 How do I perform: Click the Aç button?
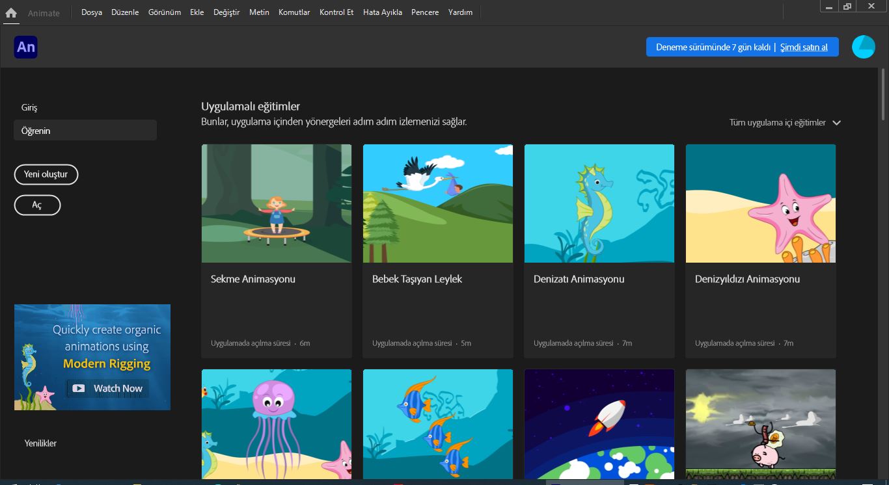37,205
